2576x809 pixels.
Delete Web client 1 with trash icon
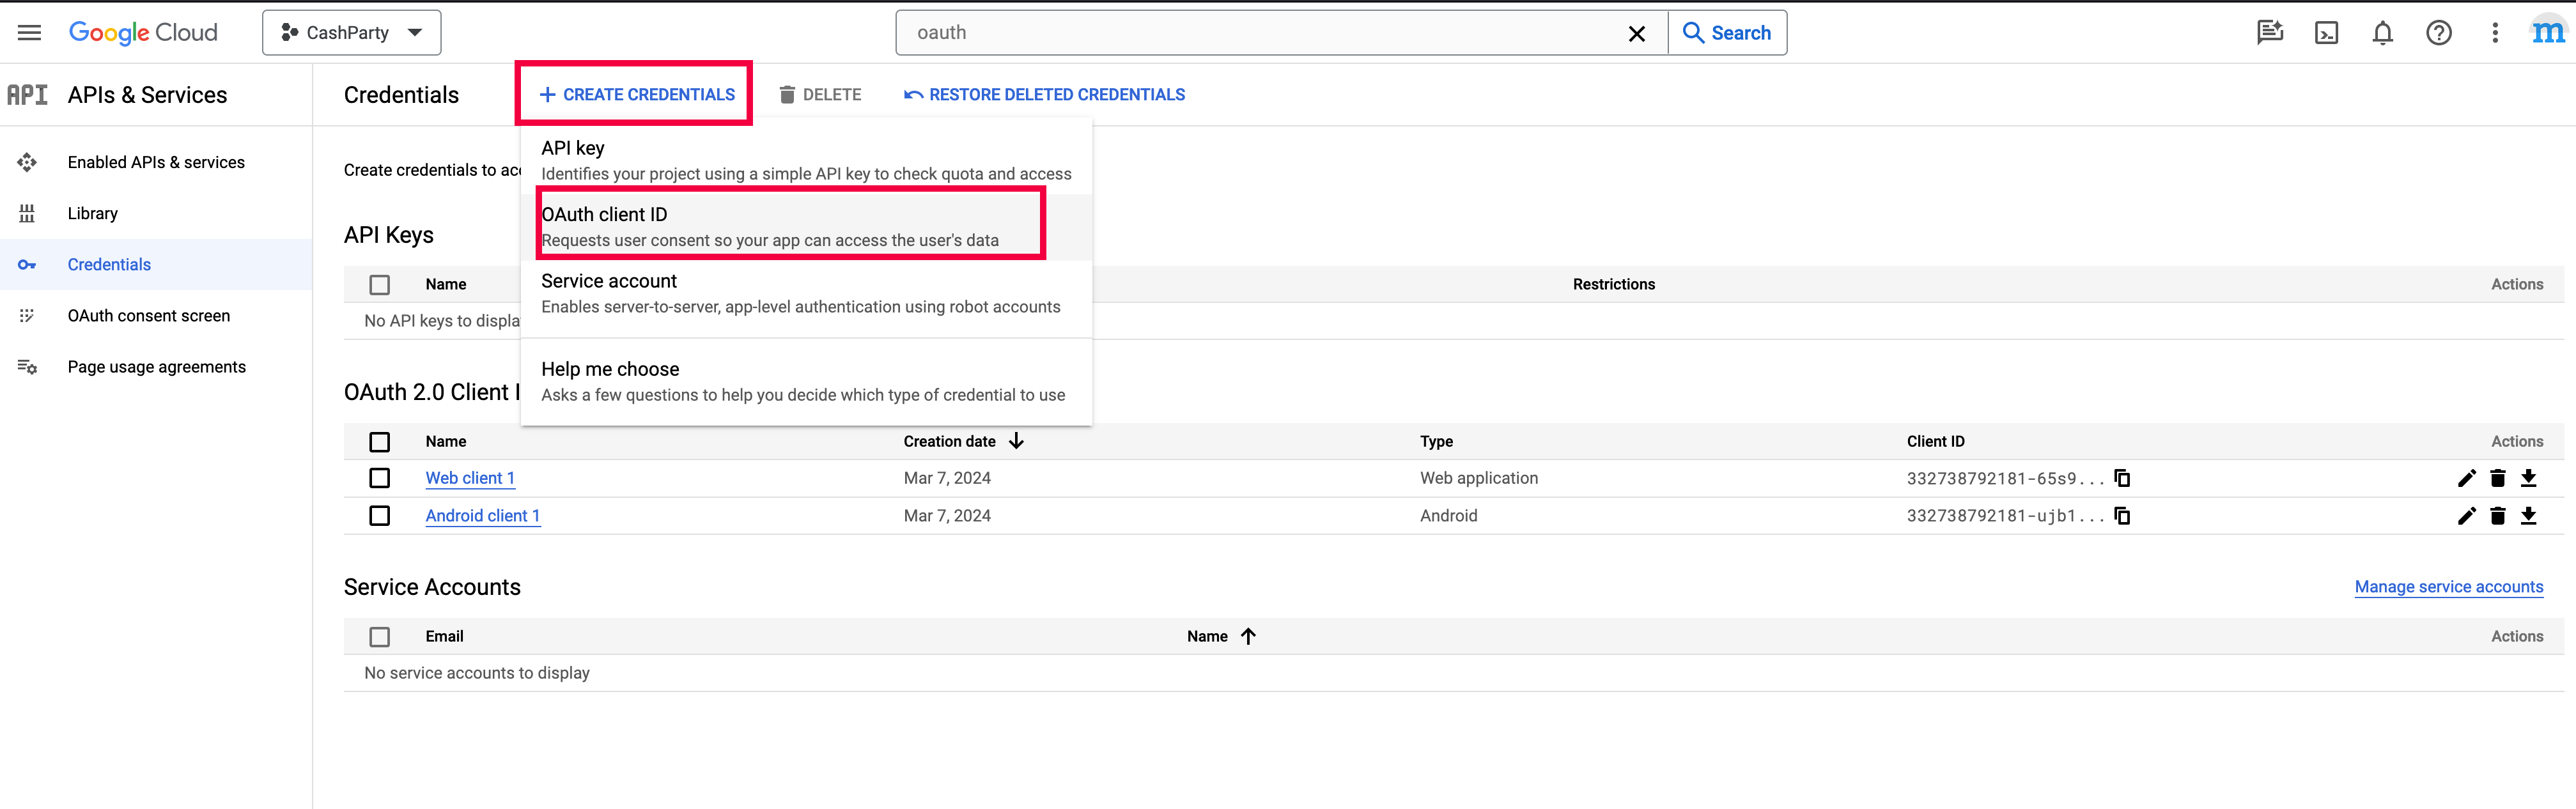tap(2497, 478)
